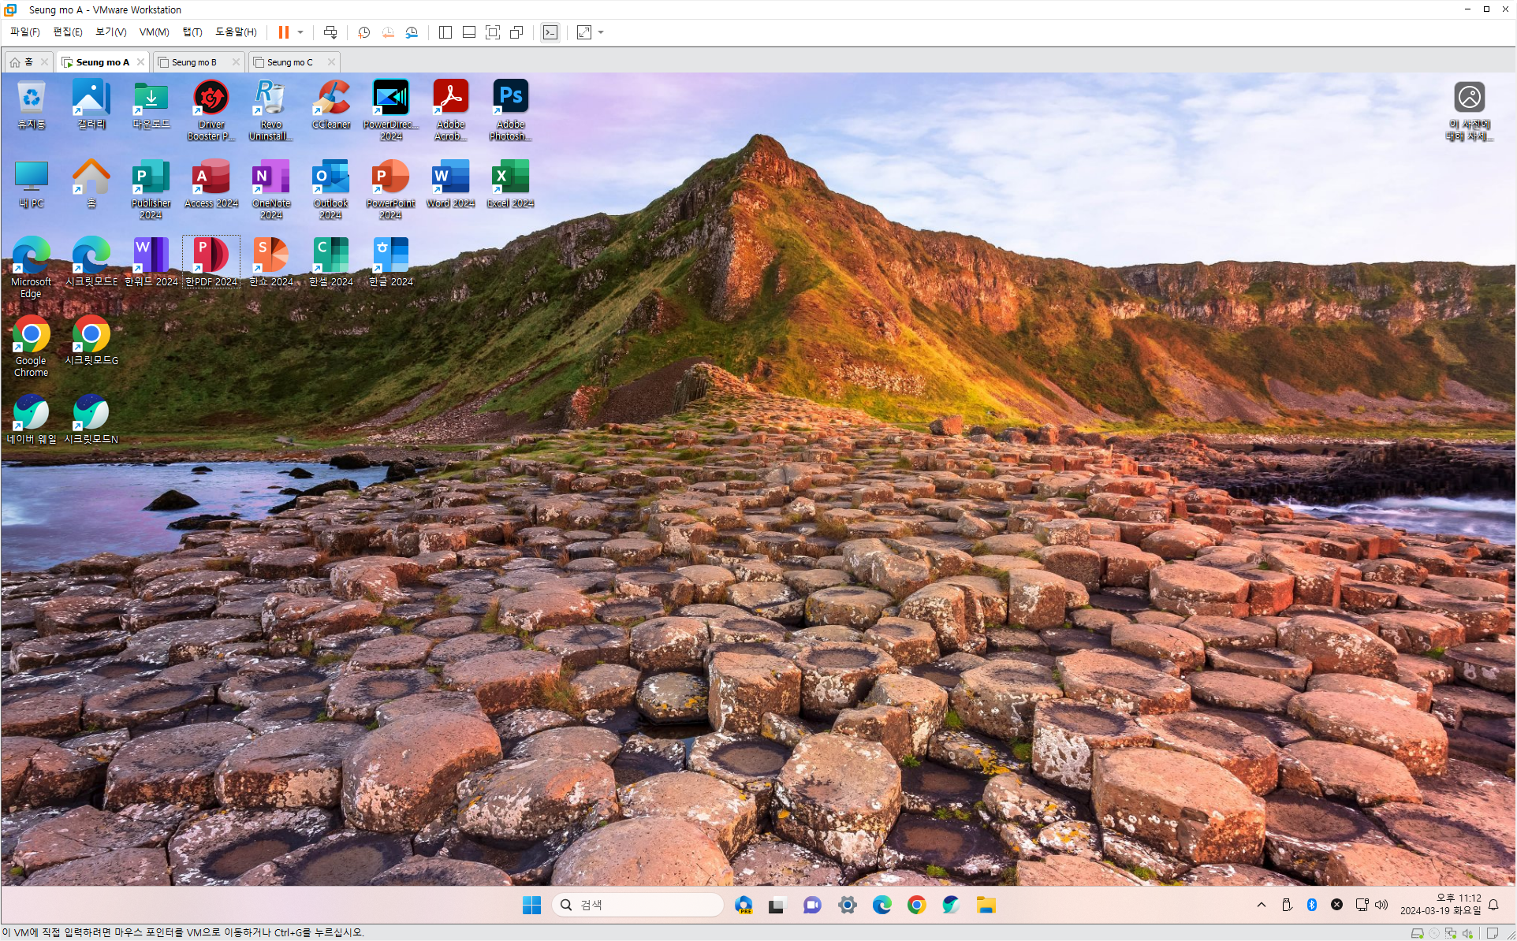Switch to Unity mode icon
The height and width of the screenshot is (941, 1517).
516,32
